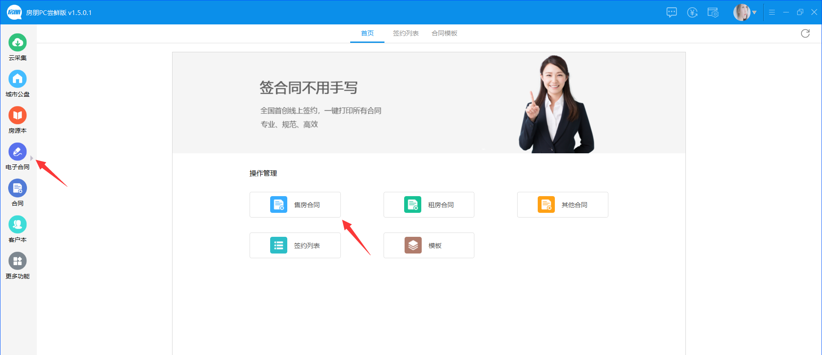Viewport: 822px width, 355px height.
Task: Open the 模板 card button
Action: [429, 245]
